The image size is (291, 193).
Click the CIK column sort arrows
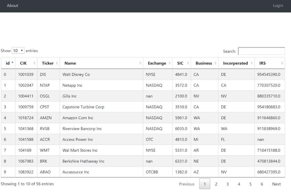point(34,63)
